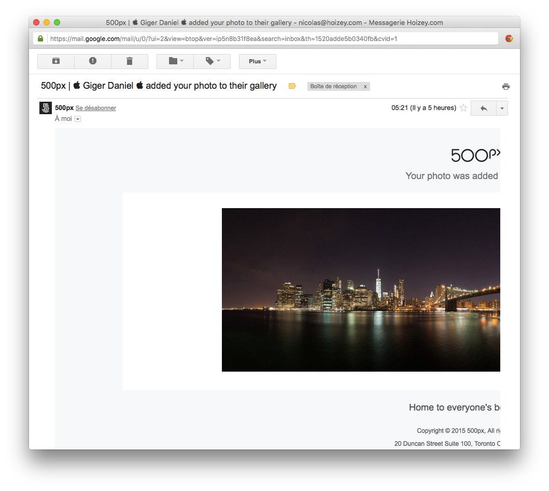
Task: Report the message as spam
Action: click(x=93, y=61)
